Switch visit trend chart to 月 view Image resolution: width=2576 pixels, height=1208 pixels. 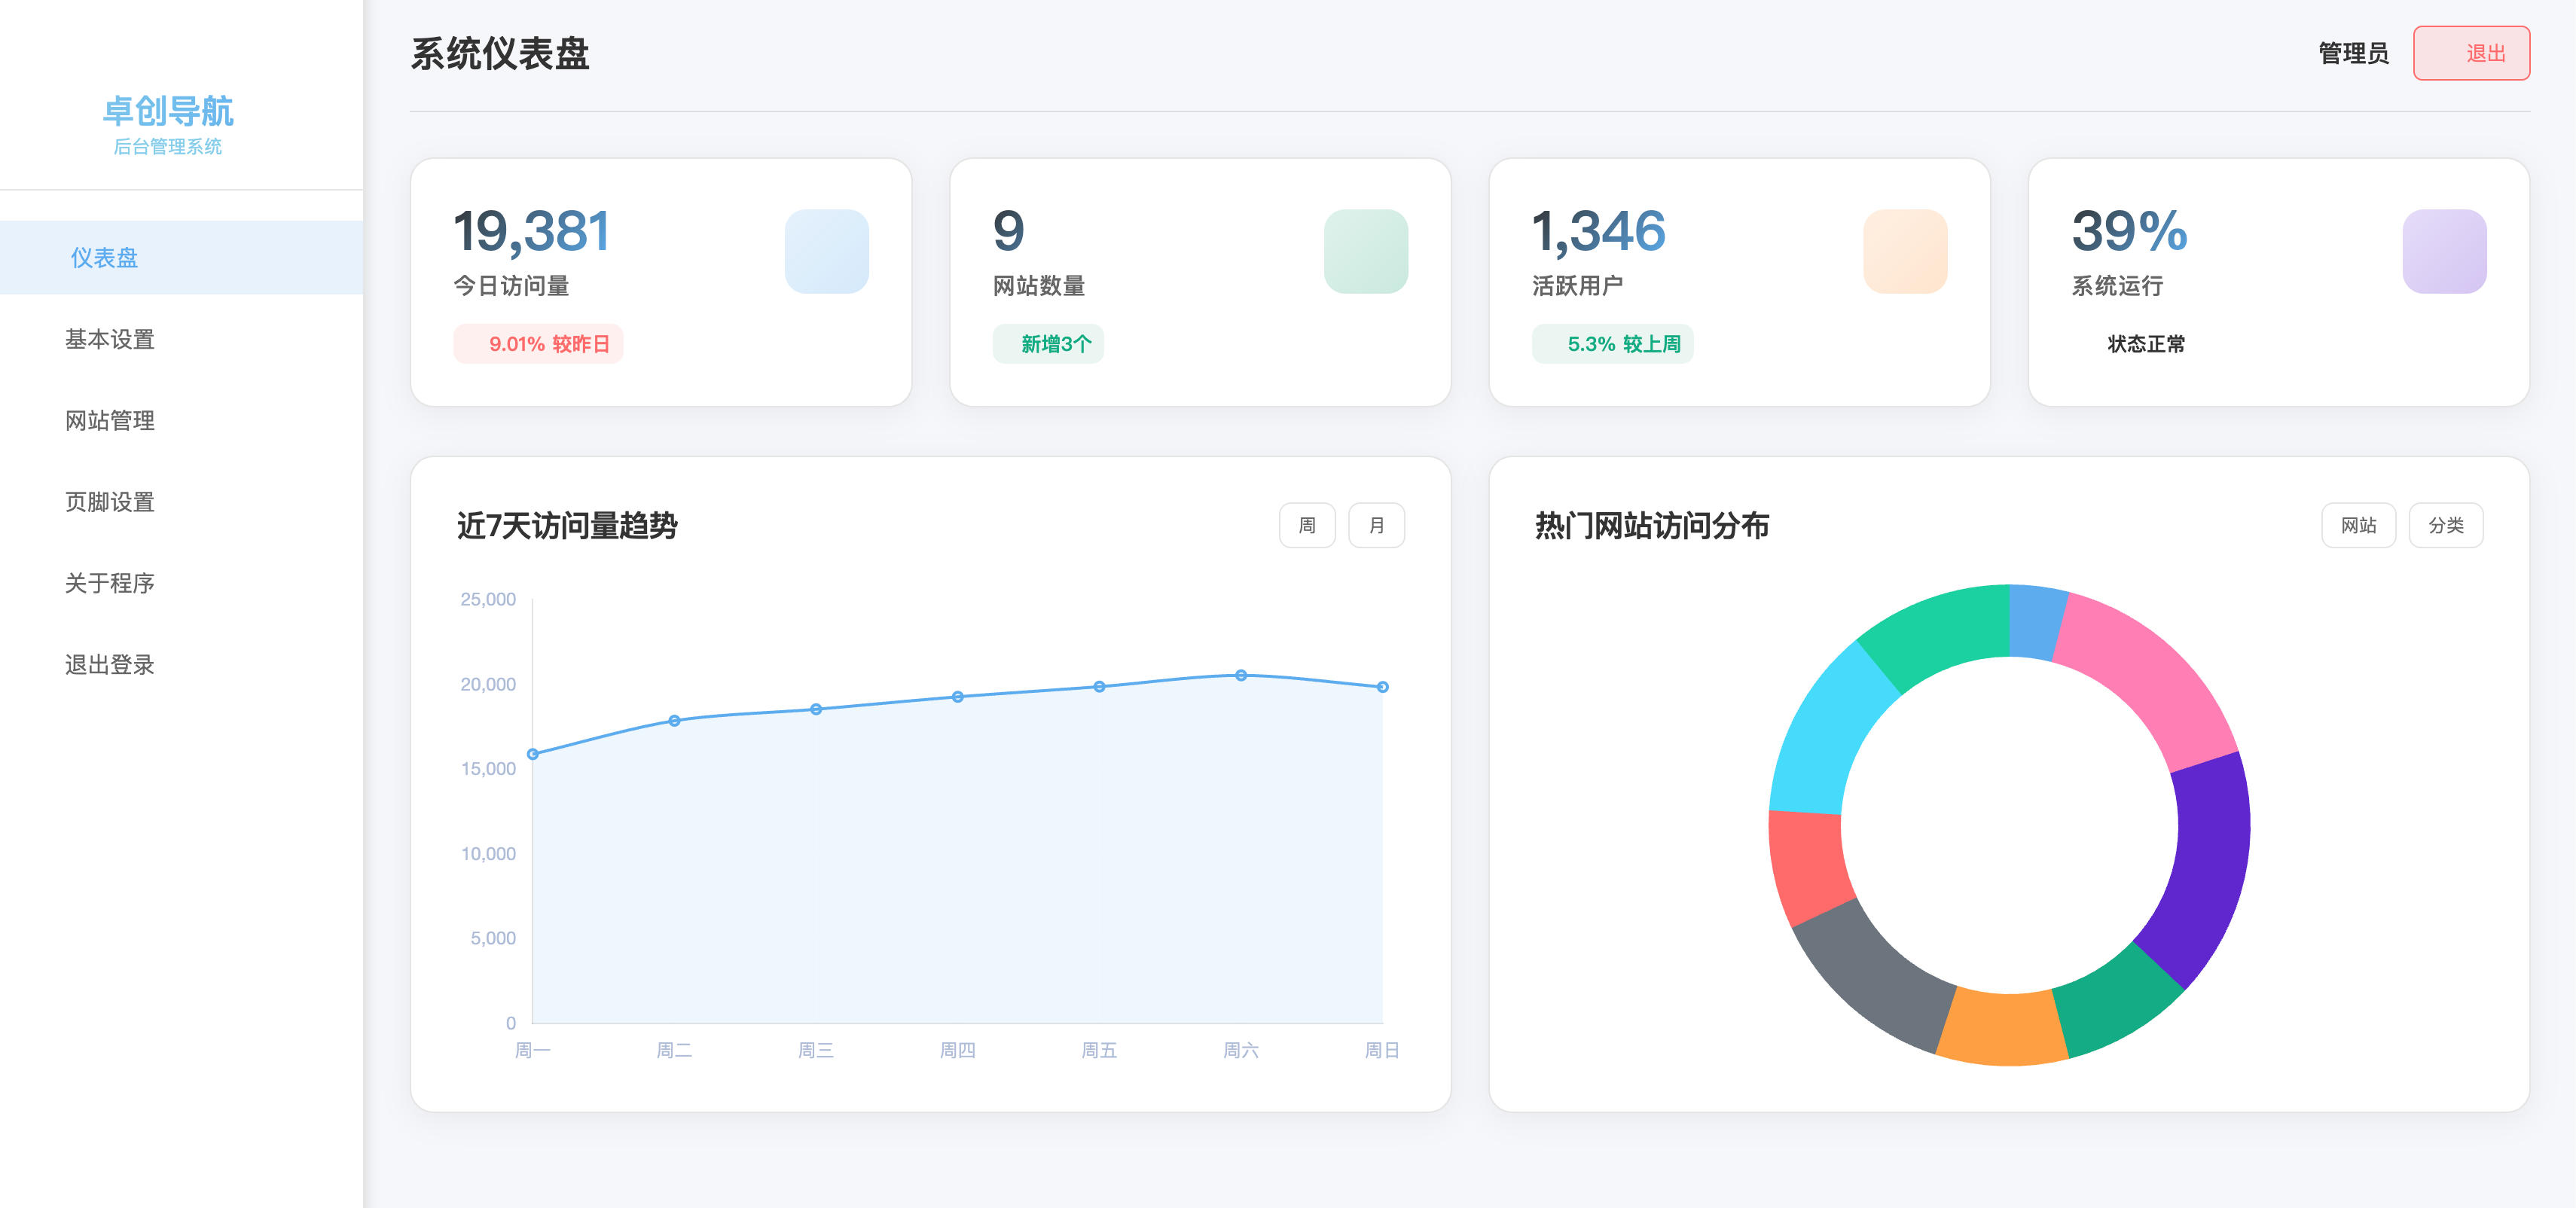(1376, 525)
